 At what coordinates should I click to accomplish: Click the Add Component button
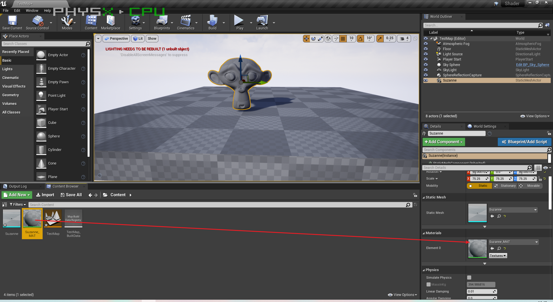(444, 142)
